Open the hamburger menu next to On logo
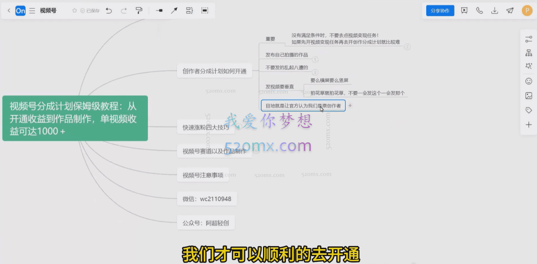Image resolution: width=537 pixels, height=264 pixels. tap(32, 11)
